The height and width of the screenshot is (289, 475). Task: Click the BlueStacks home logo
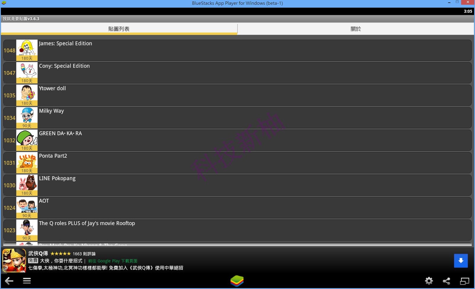click(x=237, y=281)
